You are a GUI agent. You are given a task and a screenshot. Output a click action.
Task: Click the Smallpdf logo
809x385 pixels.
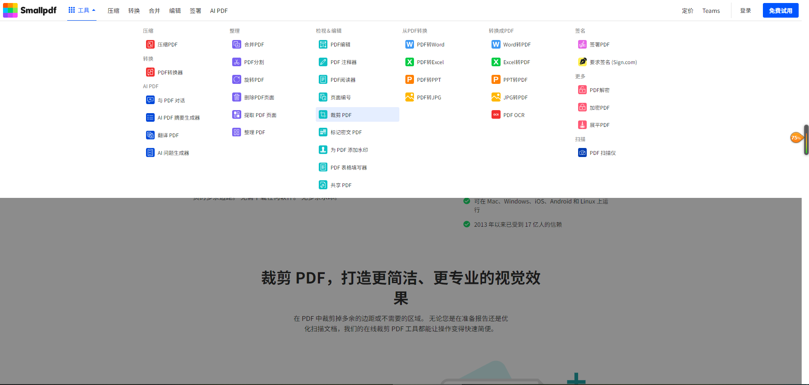click(30, 10)
